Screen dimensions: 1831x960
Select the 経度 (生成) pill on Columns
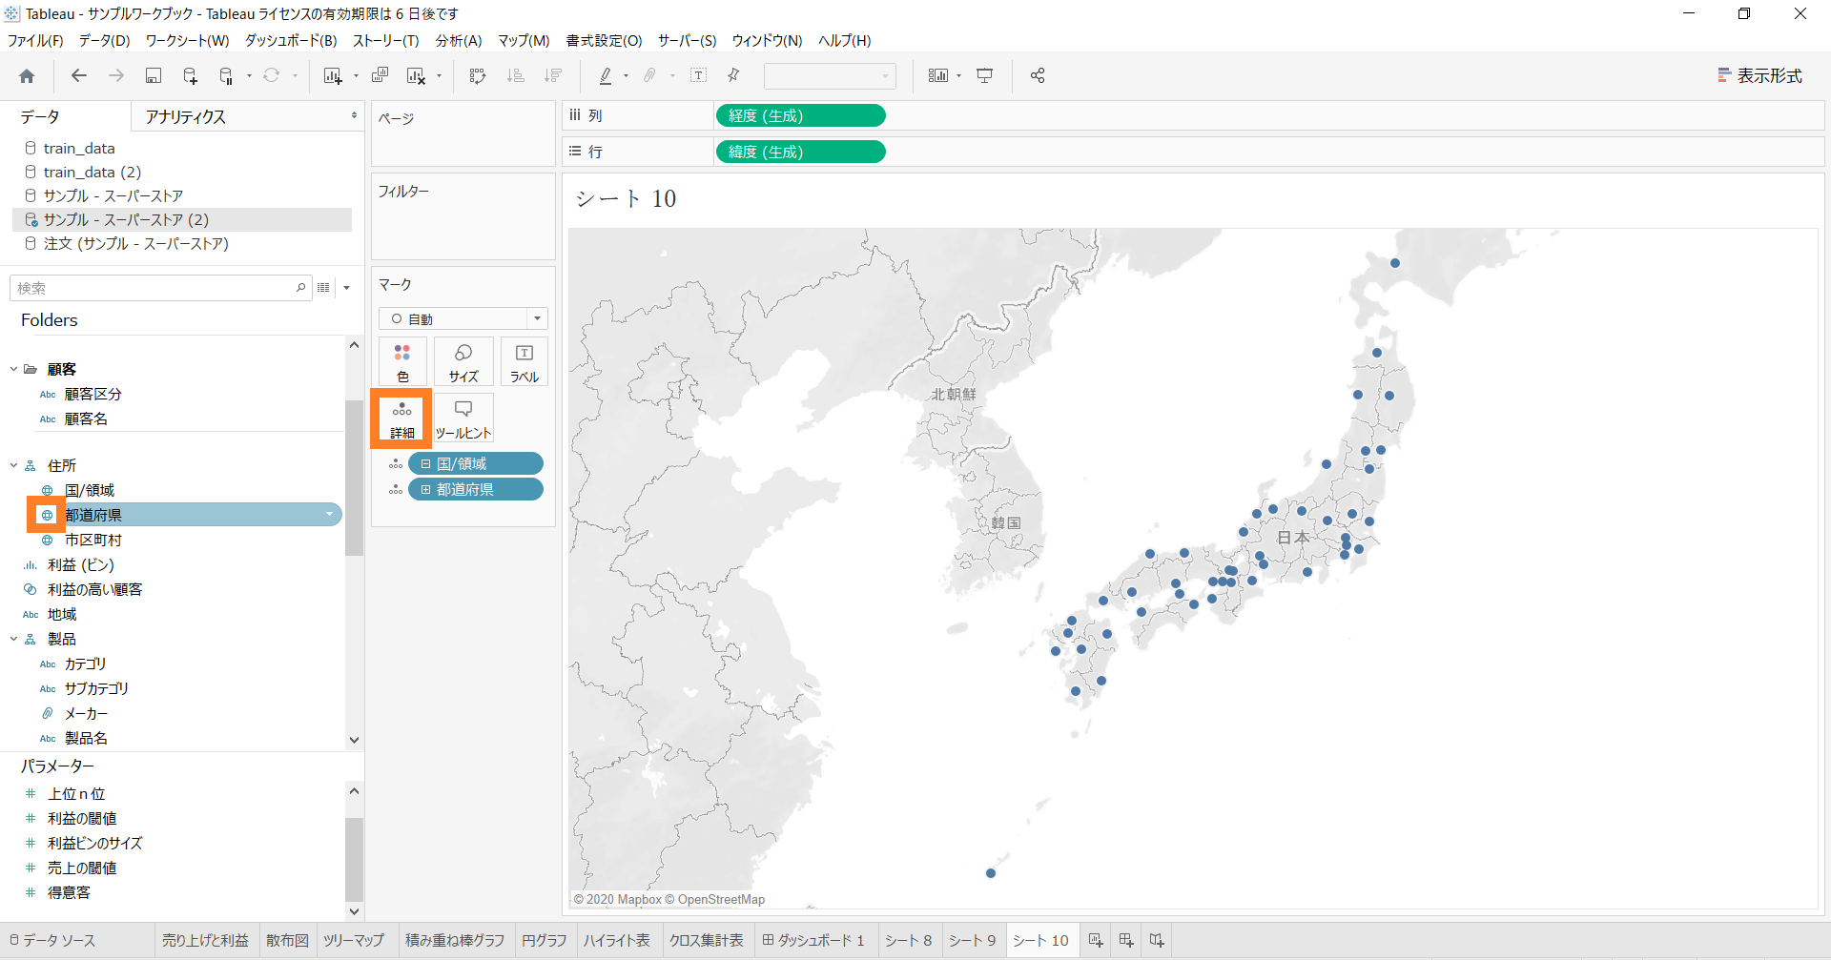pos(800,115)
